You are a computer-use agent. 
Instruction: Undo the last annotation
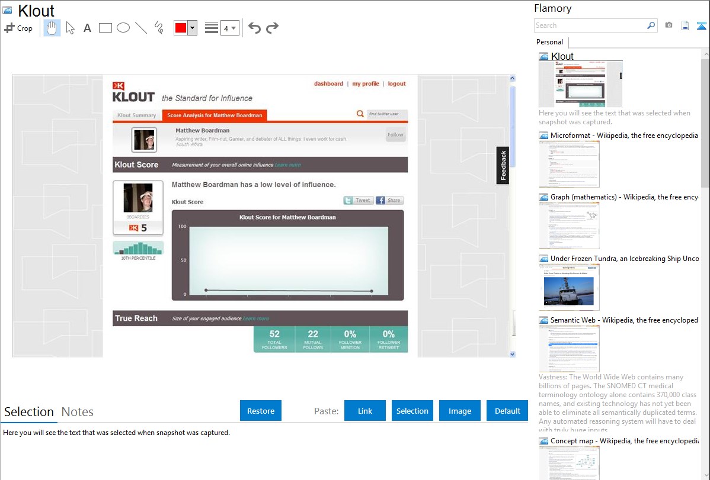click(x=254, y=28)
